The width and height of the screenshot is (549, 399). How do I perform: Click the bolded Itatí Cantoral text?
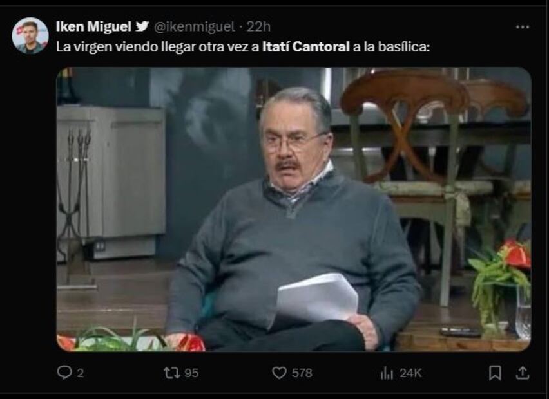coord(306,46)
